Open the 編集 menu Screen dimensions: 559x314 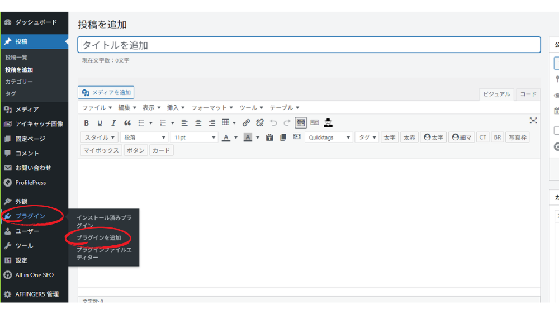coord(127,108)
